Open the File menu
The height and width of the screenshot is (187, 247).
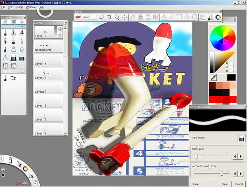click(3, 7)
